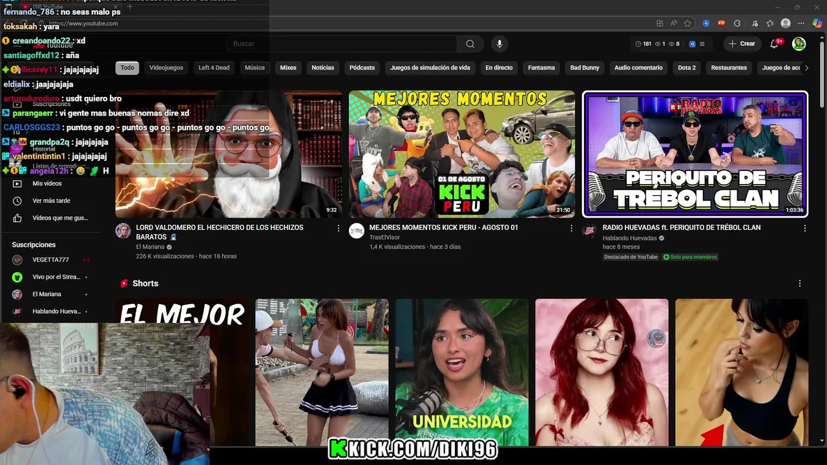Select the Todo filter chip
This screenshot has width=827, height=465.
point(127,68)
